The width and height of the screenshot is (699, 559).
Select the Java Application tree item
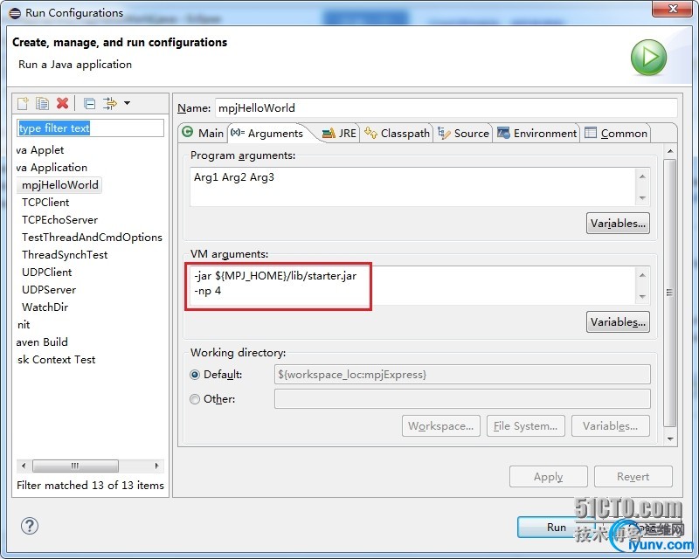tap(52, 168)
